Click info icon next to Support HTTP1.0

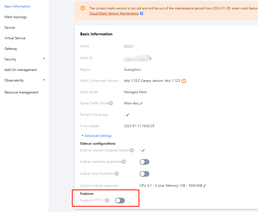point(107,200)
